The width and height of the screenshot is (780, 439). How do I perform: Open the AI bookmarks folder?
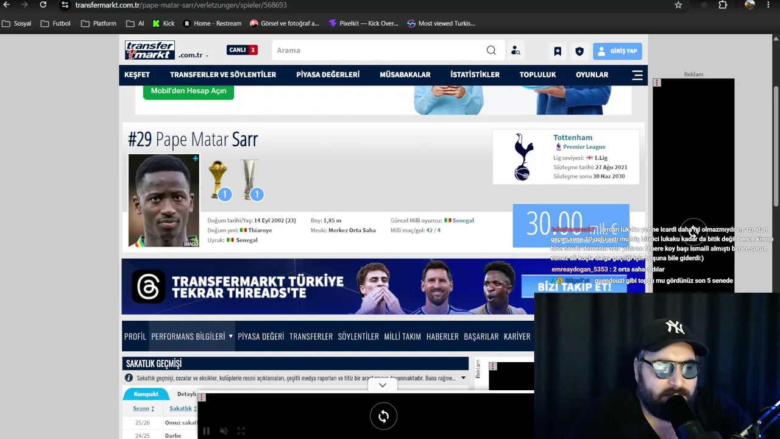135,23
